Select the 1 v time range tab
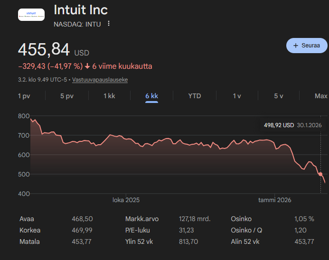Viewport: 329px width, 260px height. 237,96
